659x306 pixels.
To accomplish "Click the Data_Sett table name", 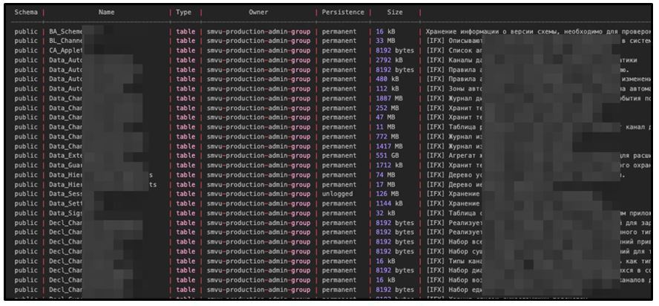I will tap(66, 204).
